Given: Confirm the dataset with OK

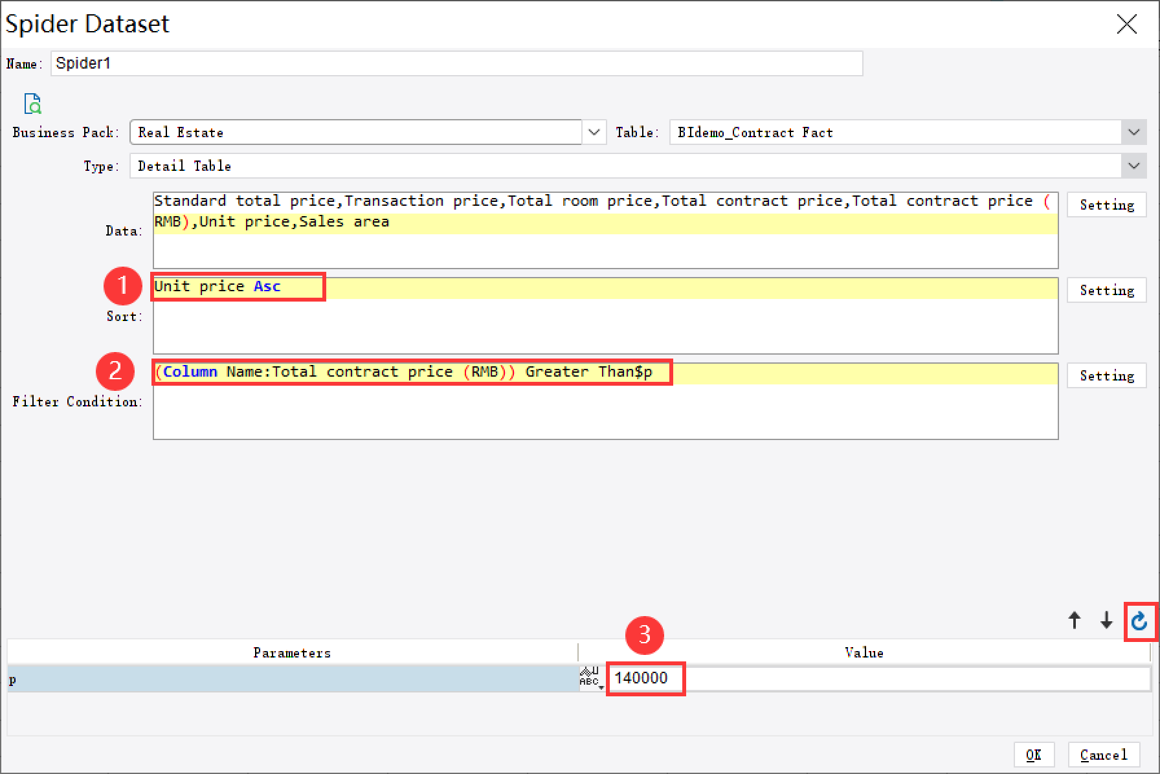Looking at the screenshot, I should [x=1034, y=755].
